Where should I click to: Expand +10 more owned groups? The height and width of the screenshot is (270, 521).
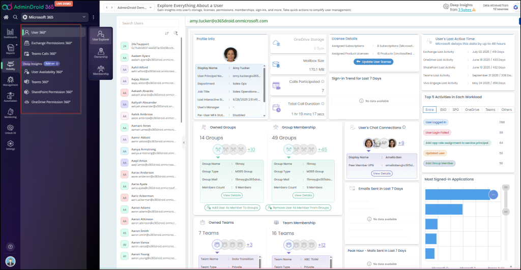coord(251,149)
